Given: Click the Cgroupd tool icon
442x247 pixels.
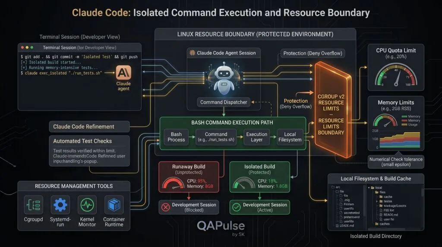Looking at the screenshot, I should (x=33, y=205).
